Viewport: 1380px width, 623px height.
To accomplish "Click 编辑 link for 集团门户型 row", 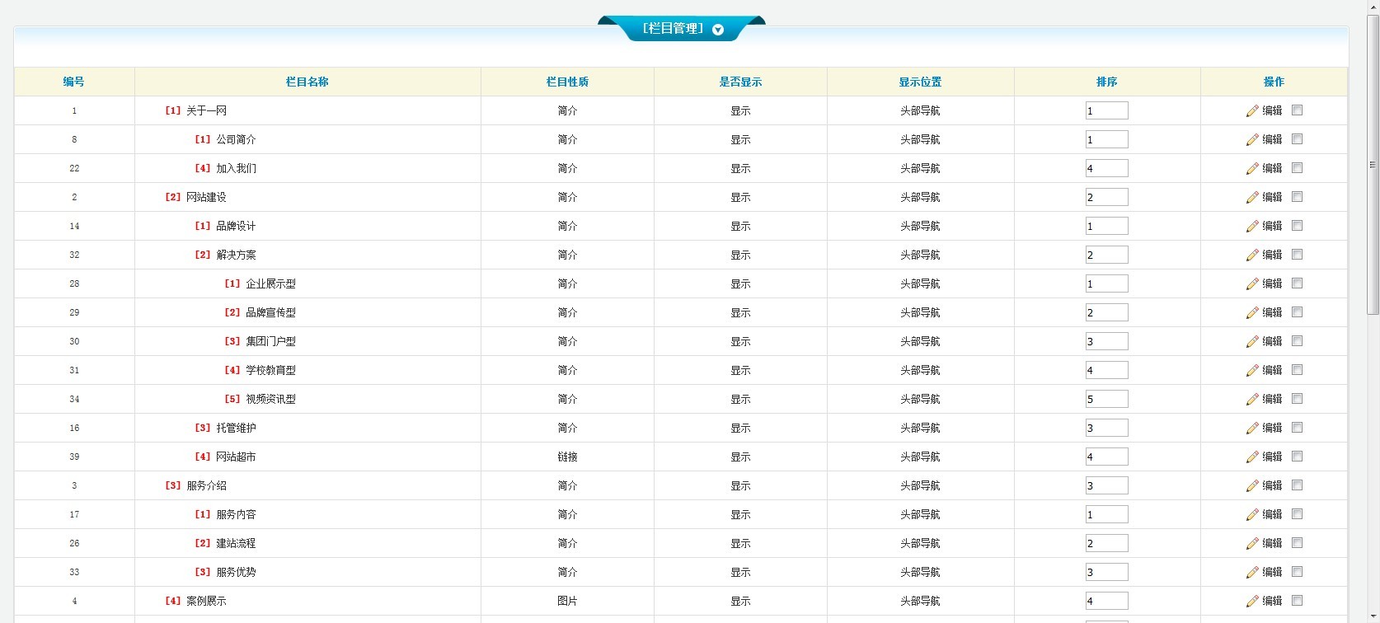I will point(1272,341).
